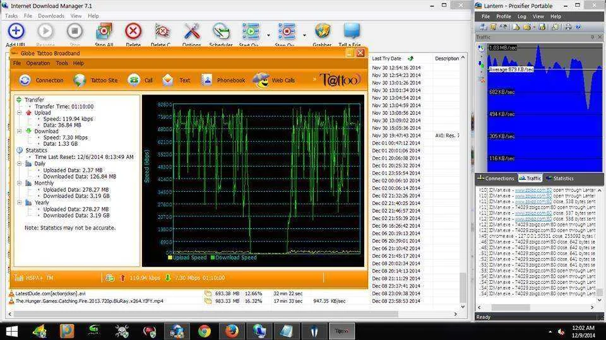Open Stop Queue dropdown arrow
Viewport: 606px width, 340px height.
click(304, 35)
